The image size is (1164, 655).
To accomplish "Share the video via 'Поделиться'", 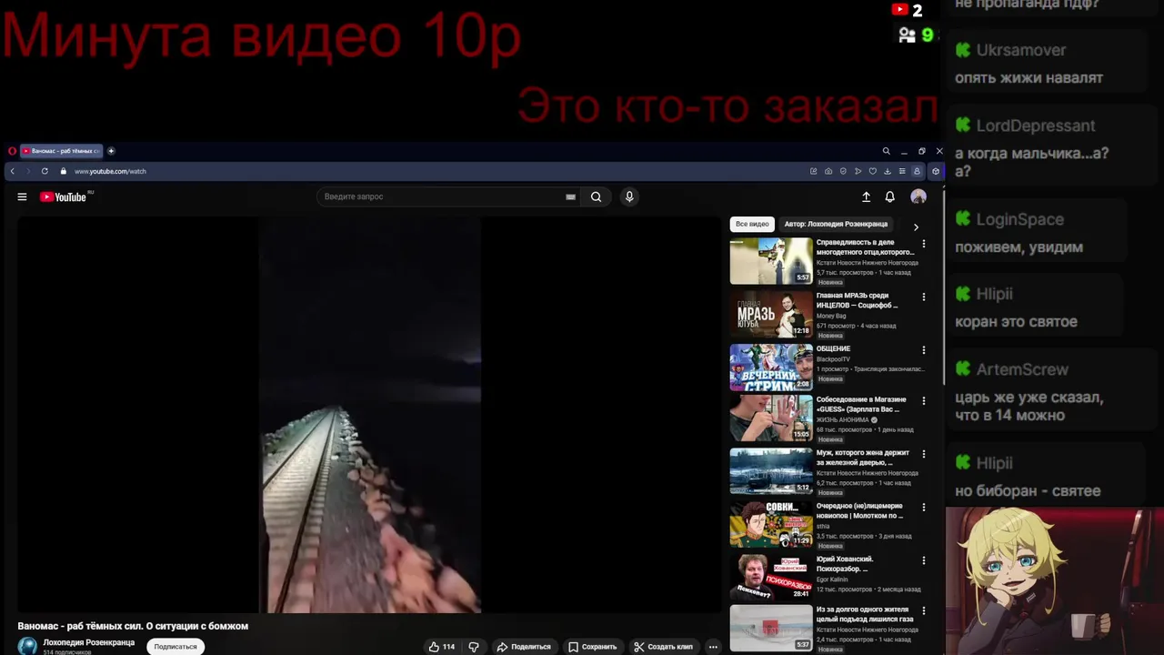I will click(x=524, y=647).
